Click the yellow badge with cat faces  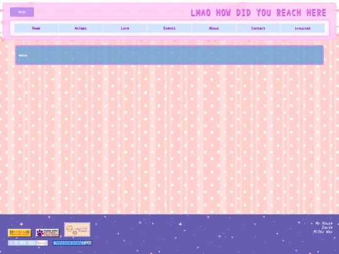tap(19, 233)
